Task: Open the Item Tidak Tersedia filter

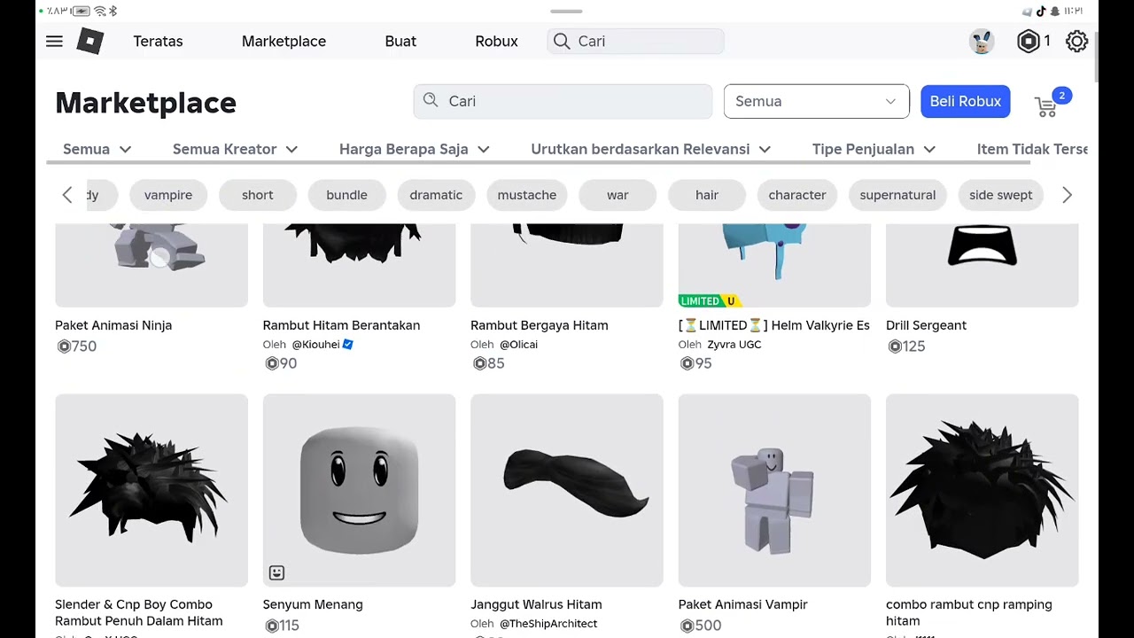Action: 1032,149
